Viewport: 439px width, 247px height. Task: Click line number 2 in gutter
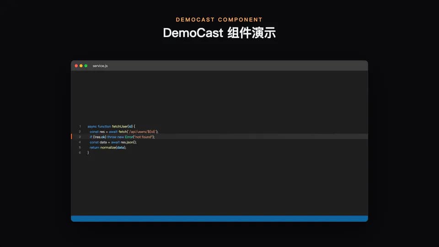tap(80, 132)
